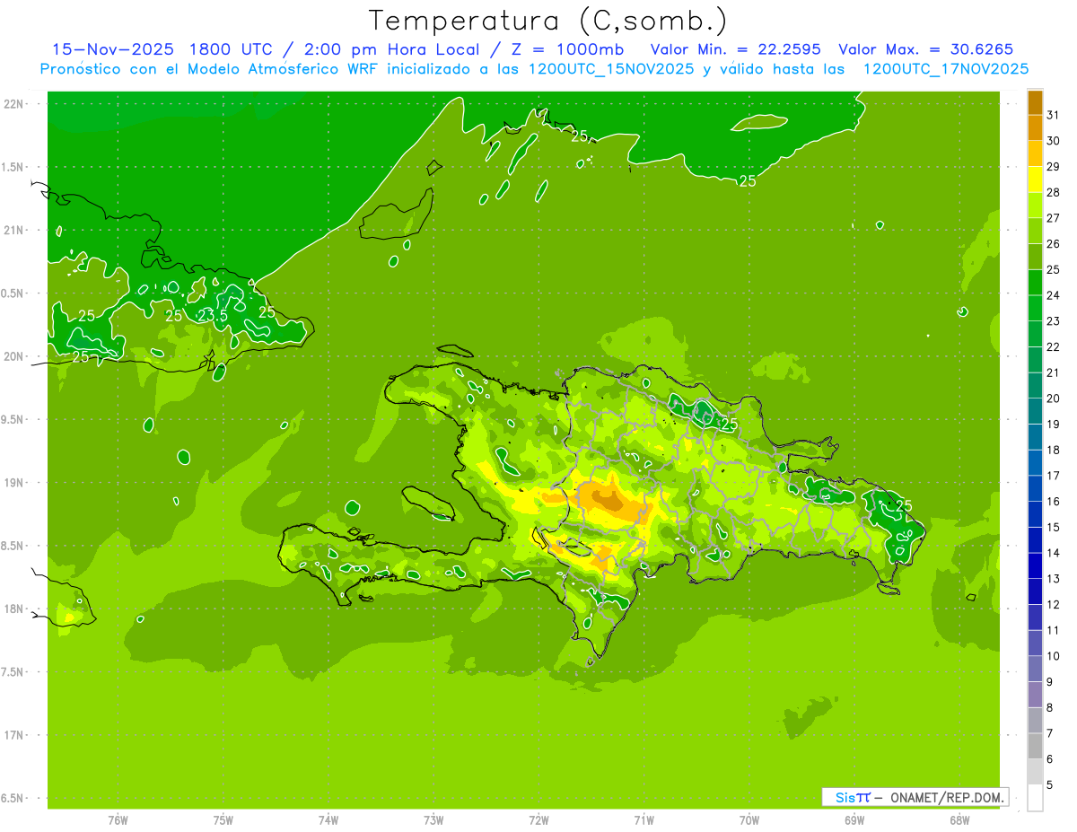This screenshot has width=1077, height=832.
Task: Click the '23.5' contour label over Cuba
Action: (212, 316)
